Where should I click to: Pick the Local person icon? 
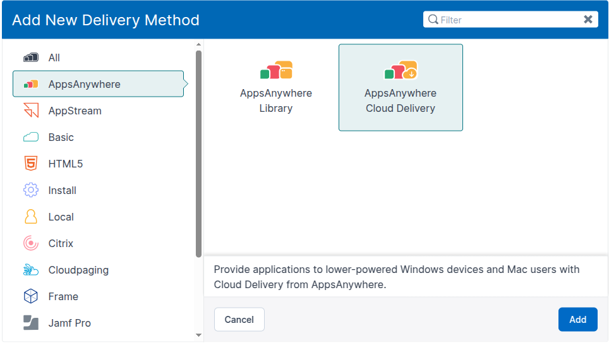coord(31,217)
